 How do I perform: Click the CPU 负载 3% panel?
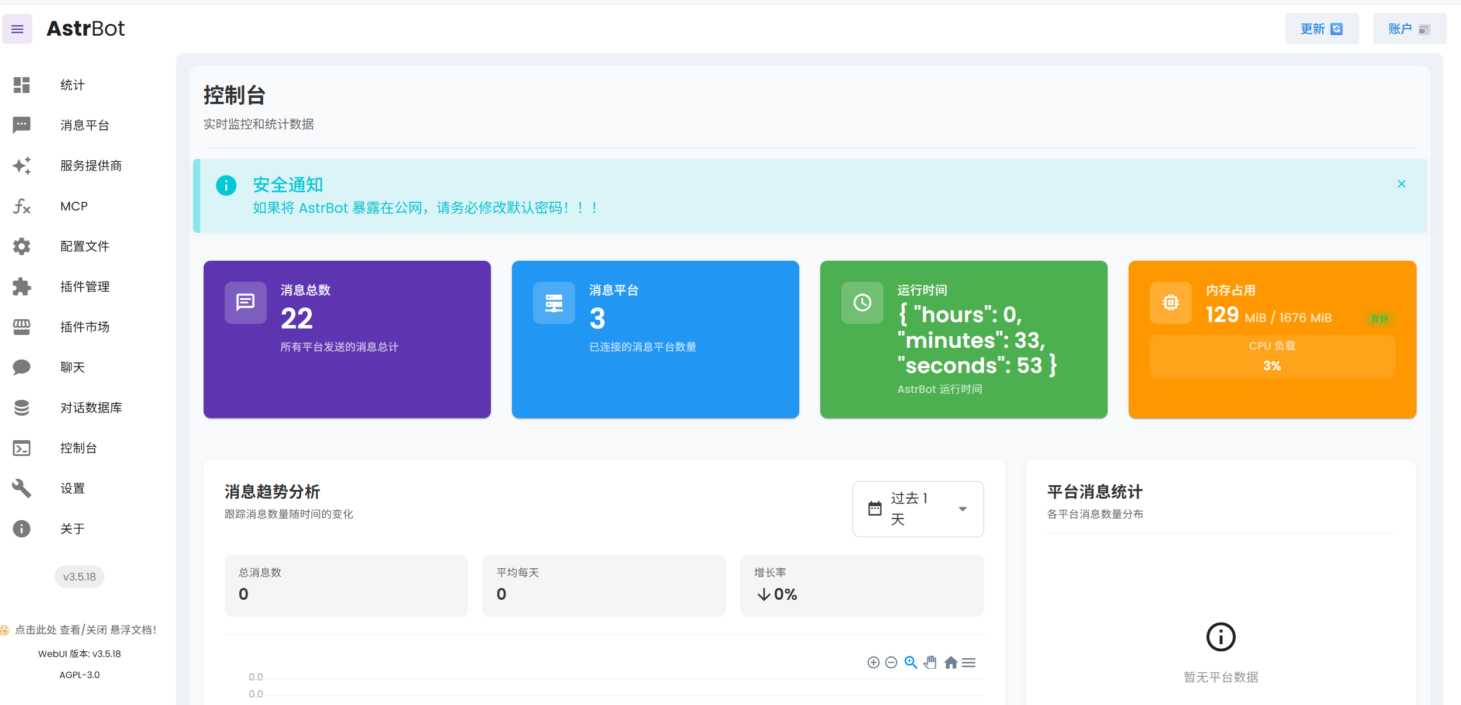(x=1272, y=356)
